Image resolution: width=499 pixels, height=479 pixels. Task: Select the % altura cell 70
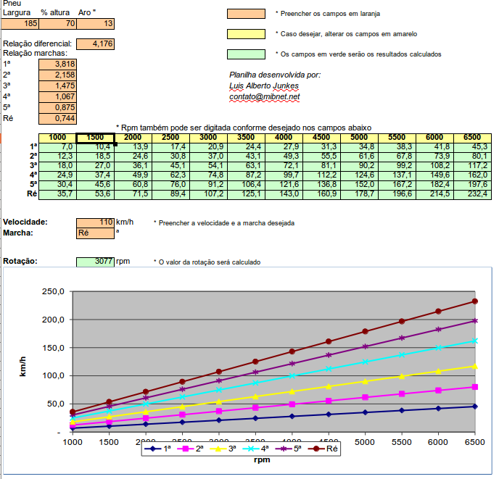[57, 23]
